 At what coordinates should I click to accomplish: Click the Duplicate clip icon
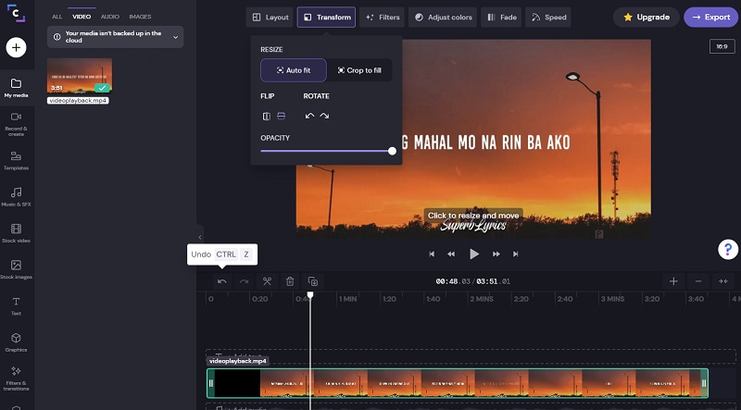click(x=312, y=281)
